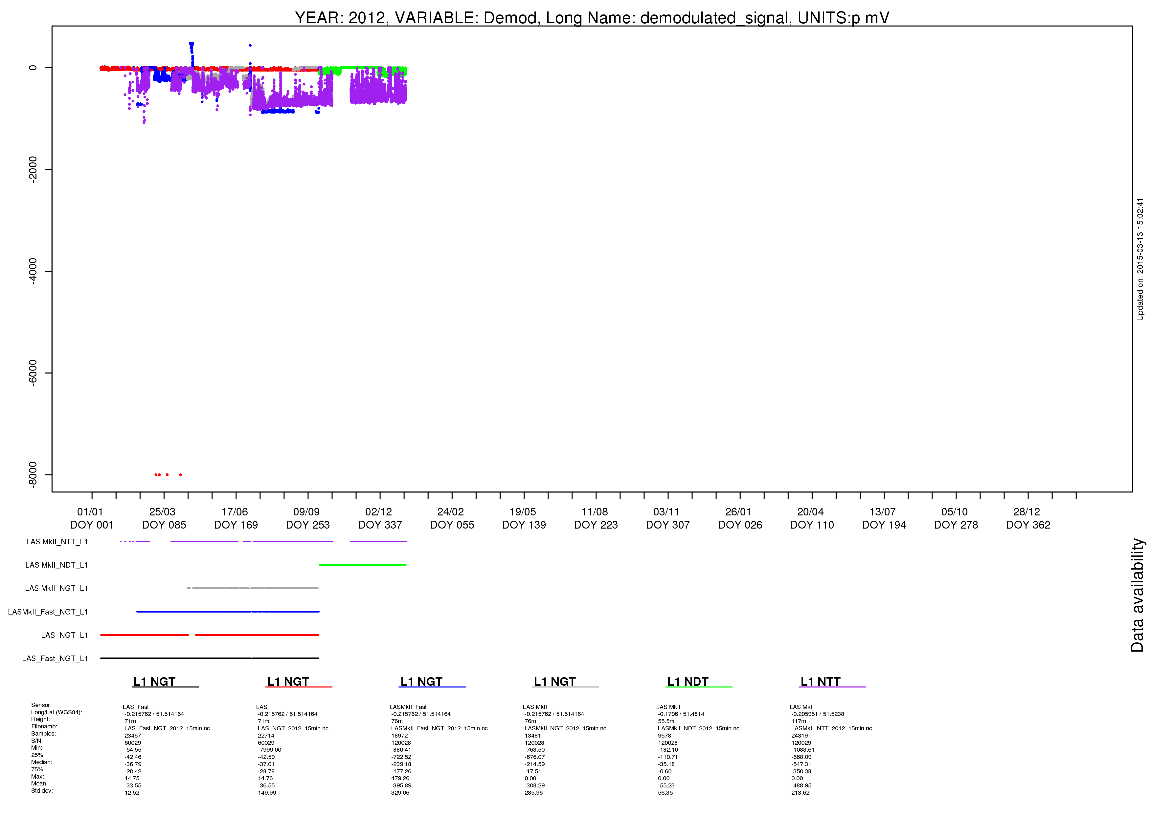Click the x-axis date '26/01'

738,512
